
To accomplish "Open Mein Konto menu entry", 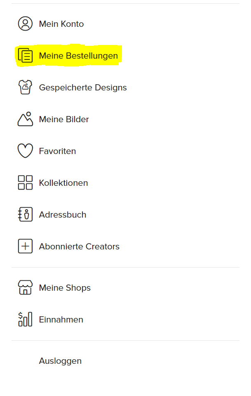I will coord(61,24).
